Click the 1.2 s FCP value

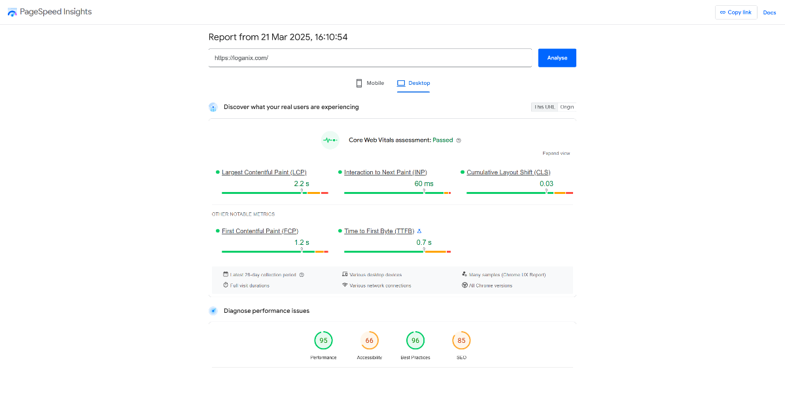coord(302,242)
